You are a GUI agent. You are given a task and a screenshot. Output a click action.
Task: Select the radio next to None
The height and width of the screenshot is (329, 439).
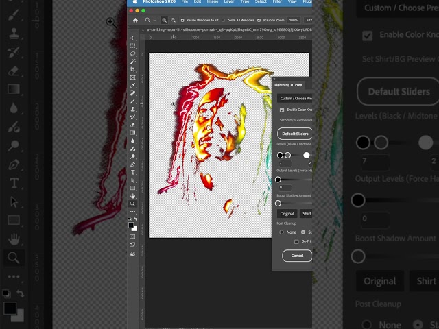tap(303, 232)
